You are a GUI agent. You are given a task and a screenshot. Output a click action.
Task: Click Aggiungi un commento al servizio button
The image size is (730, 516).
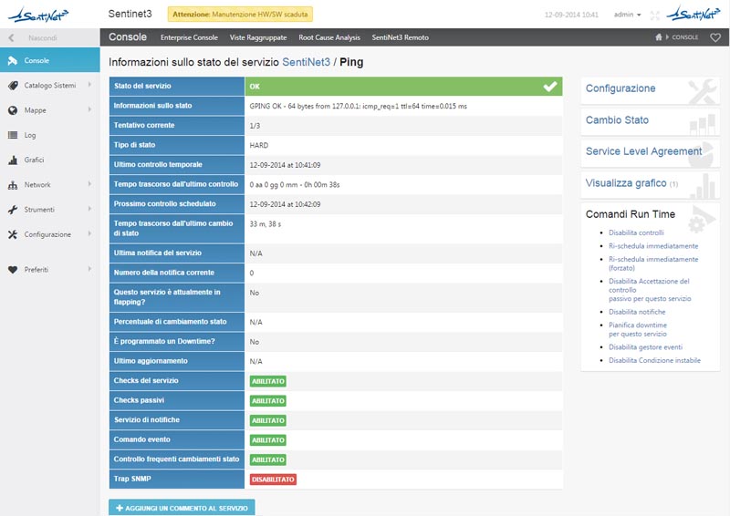click(x=182, y=508)
